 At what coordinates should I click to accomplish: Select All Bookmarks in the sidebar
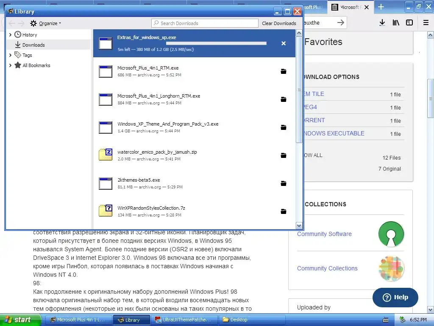coord(36,65)
